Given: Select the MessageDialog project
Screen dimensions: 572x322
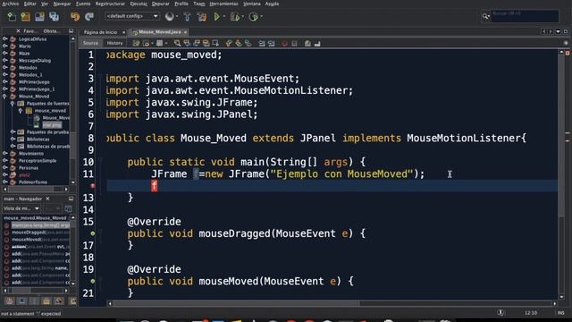Looking at the screenshot, I should 35,60.
